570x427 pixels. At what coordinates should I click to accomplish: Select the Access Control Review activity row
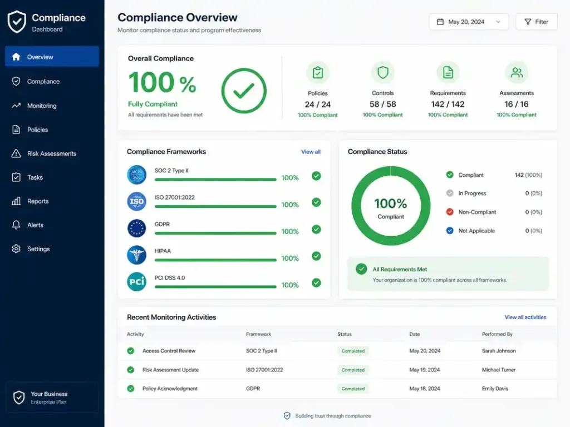point(337,351)
